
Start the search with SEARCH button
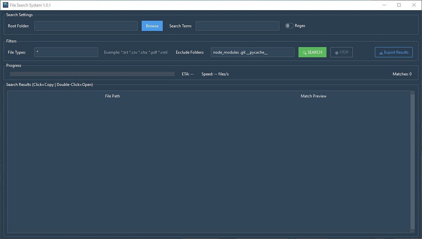[312, 52]
